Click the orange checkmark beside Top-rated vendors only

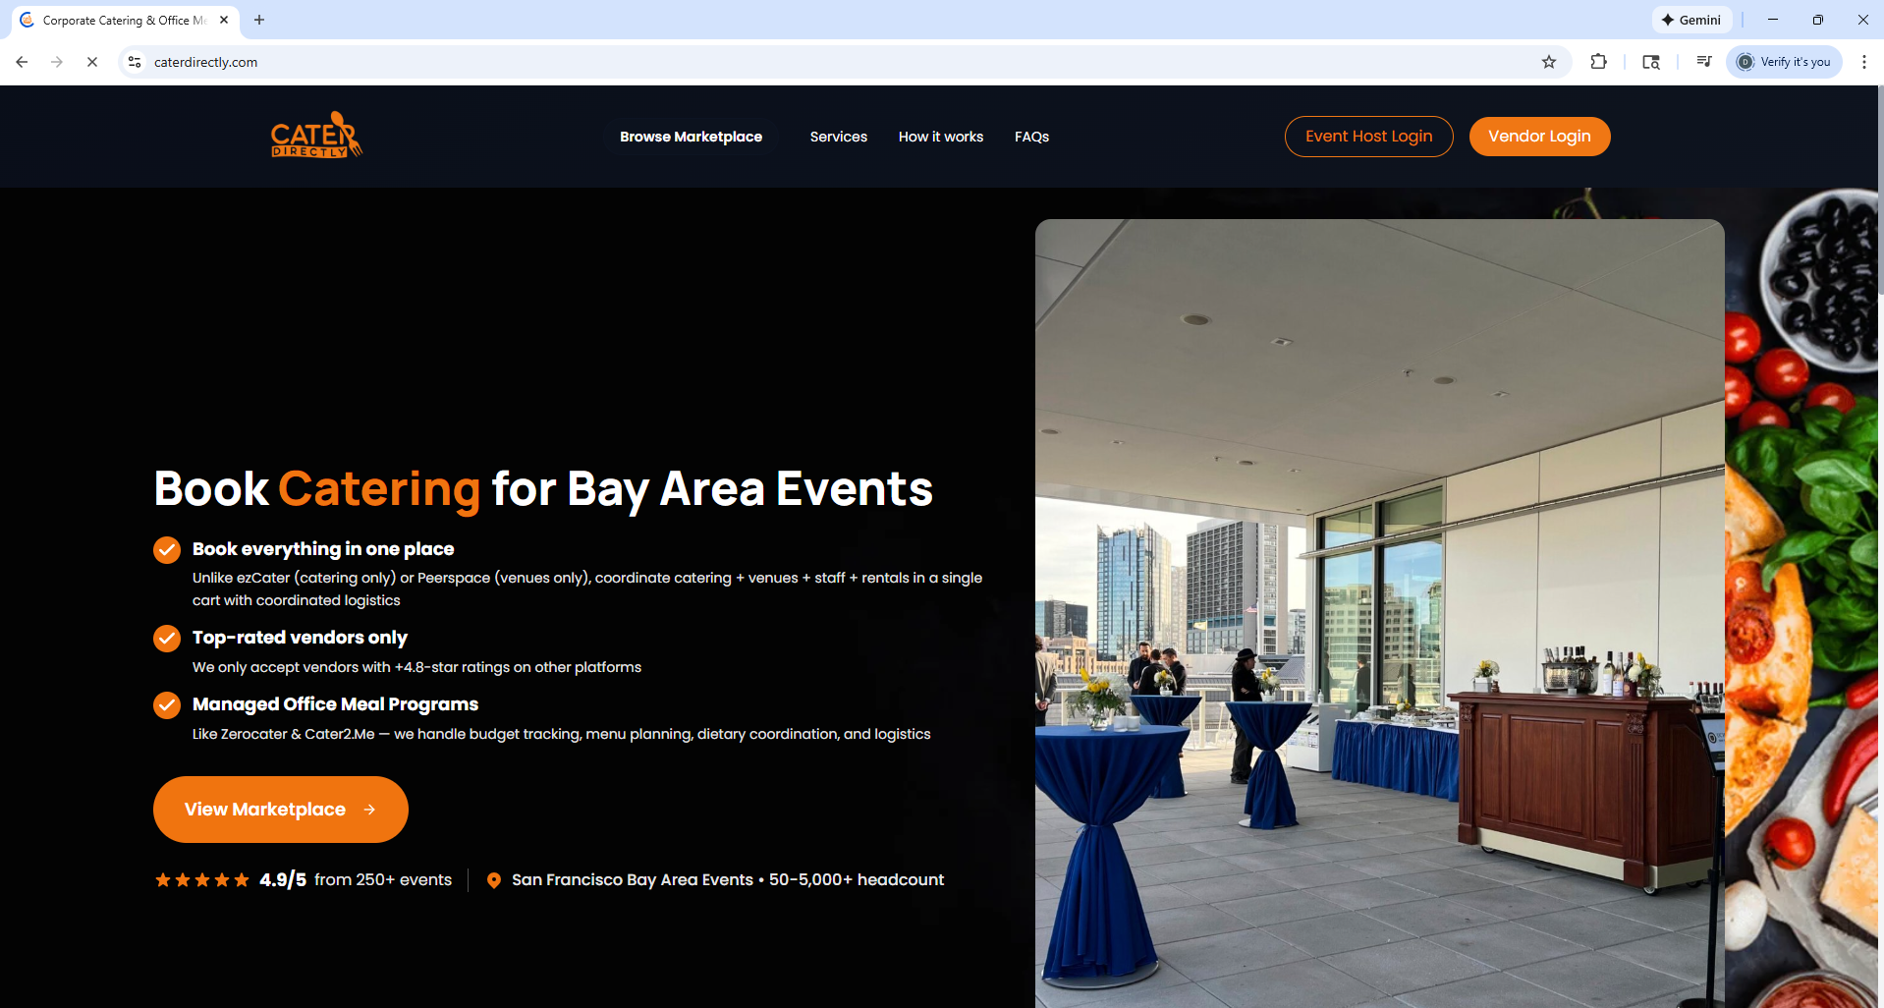click(167, 639)
